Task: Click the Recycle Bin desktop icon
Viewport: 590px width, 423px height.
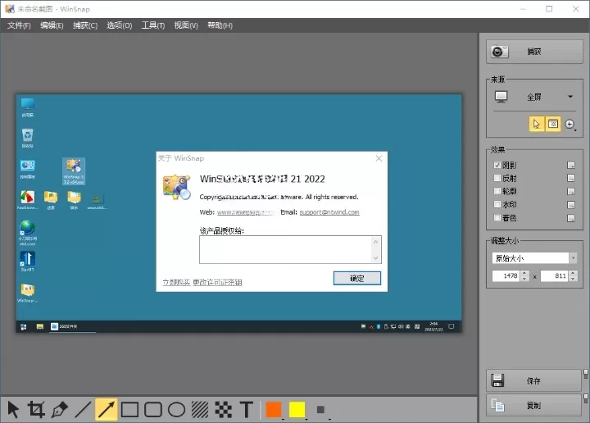Action: click(27, 138)
